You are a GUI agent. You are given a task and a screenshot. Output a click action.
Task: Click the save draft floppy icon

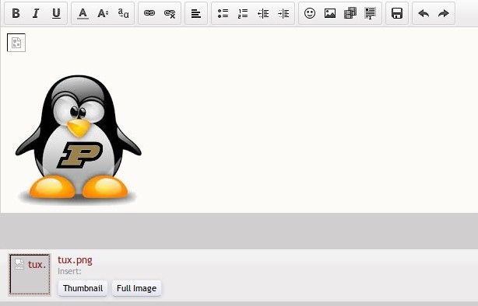click(397, 13)
